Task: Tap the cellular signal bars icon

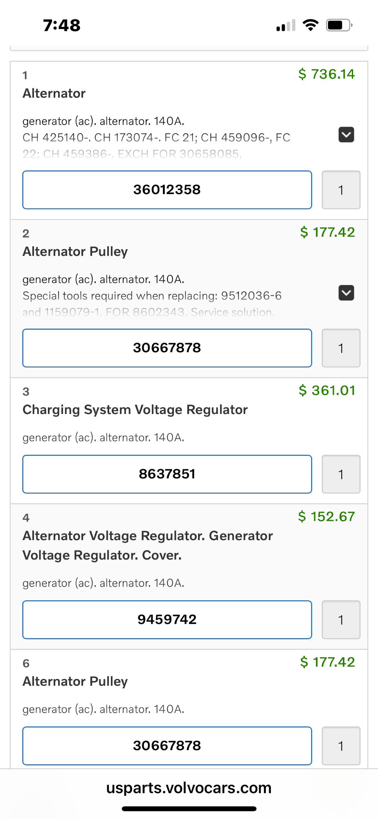Action: click(286, 25)
